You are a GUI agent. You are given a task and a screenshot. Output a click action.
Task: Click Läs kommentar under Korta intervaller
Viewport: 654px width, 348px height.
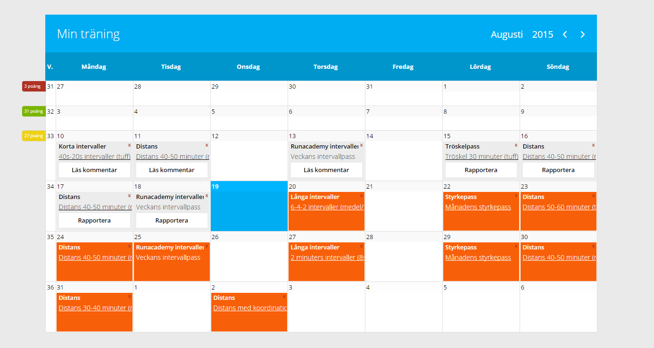[x=94, y=170]
